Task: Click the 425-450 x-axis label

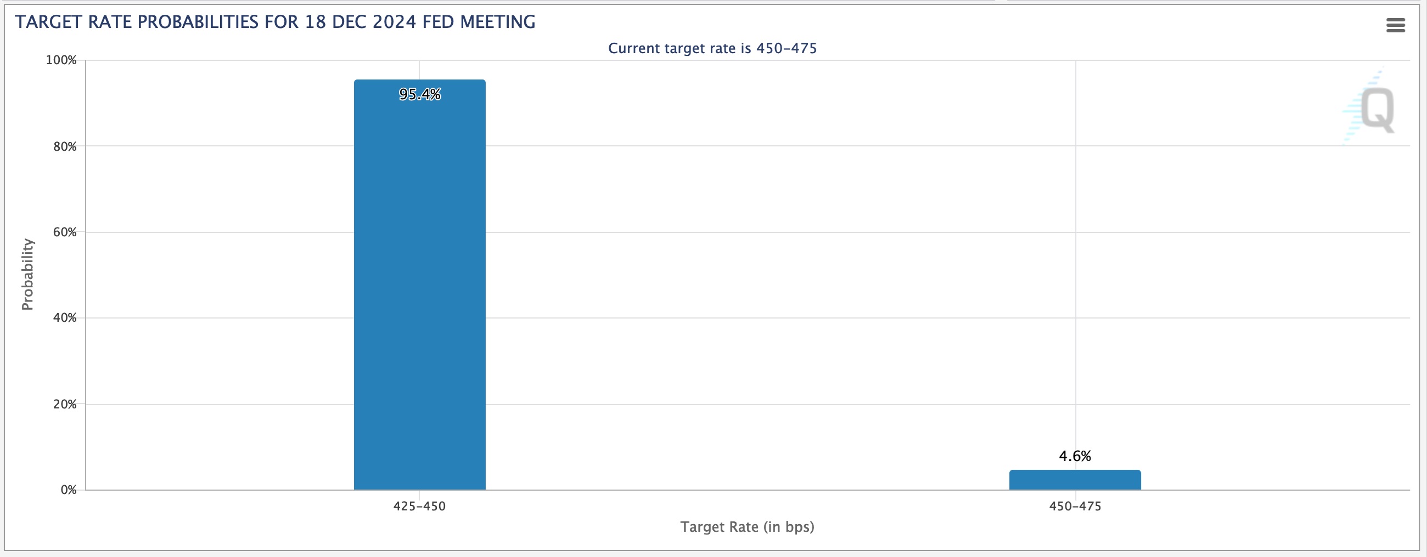Action: click(x=419, y=506)
